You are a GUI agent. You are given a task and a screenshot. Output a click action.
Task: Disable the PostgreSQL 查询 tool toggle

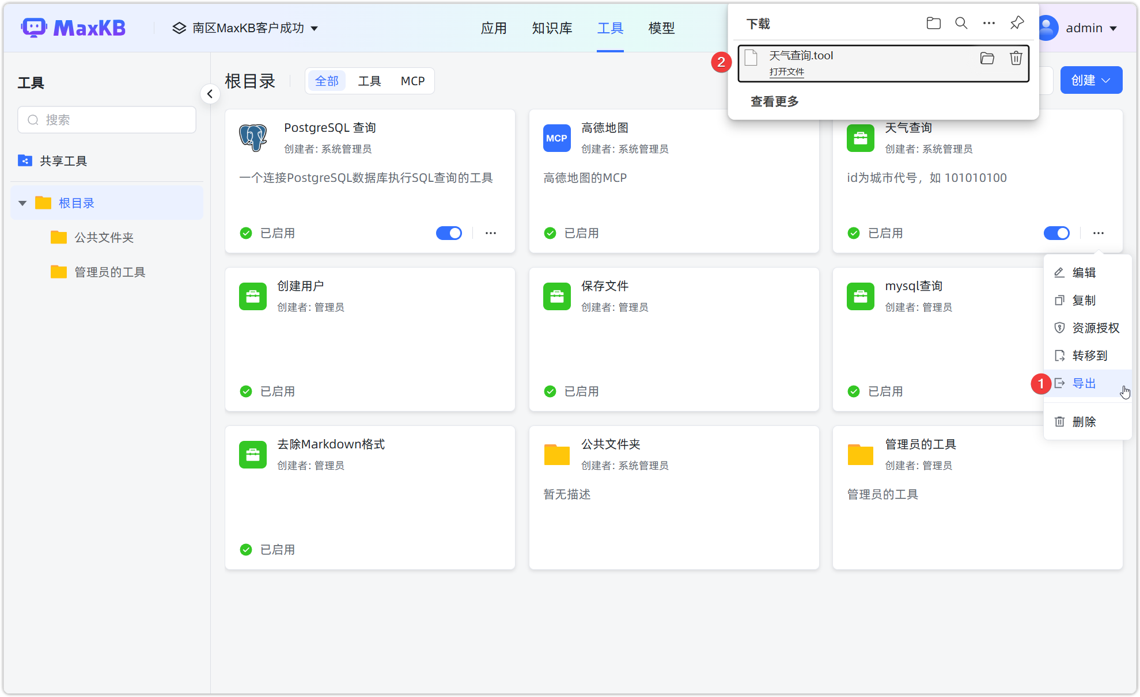(449, 233)
